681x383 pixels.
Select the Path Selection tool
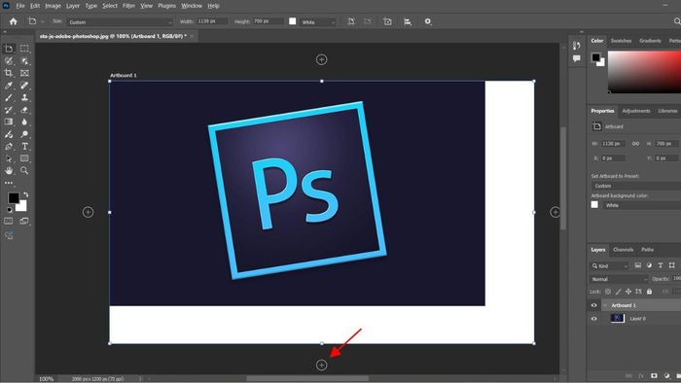coord(9,158)
